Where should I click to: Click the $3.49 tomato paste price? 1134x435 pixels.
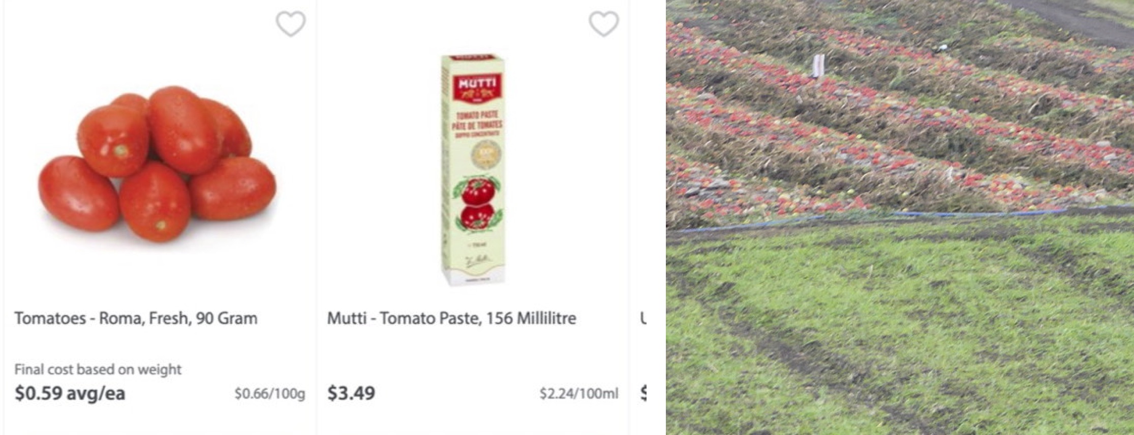coord(351,393)
